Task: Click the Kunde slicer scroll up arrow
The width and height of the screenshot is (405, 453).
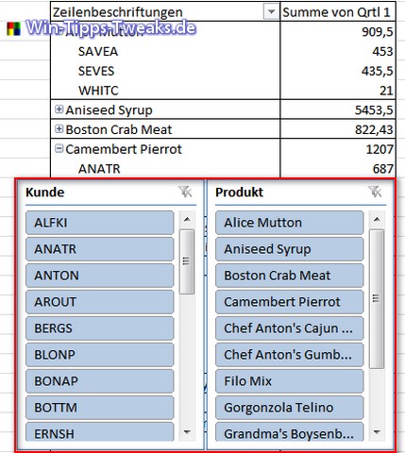Action: (x=187, y=219)
